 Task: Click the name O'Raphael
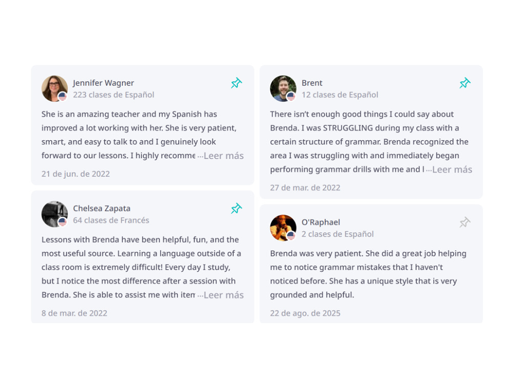coord(321,222)
